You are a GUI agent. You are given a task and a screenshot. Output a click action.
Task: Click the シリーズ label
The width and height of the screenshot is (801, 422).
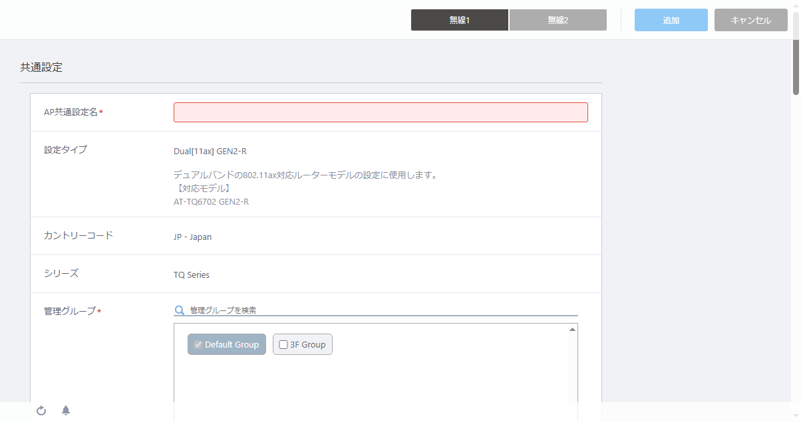(x=61, y=273)
